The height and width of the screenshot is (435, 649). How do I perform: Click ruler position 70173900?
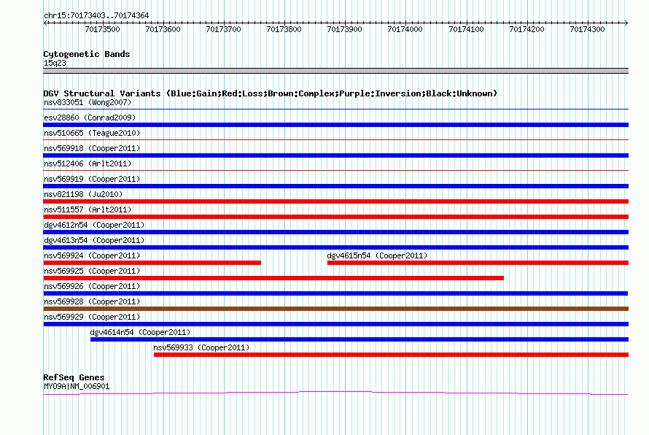[x=344, y=29]
